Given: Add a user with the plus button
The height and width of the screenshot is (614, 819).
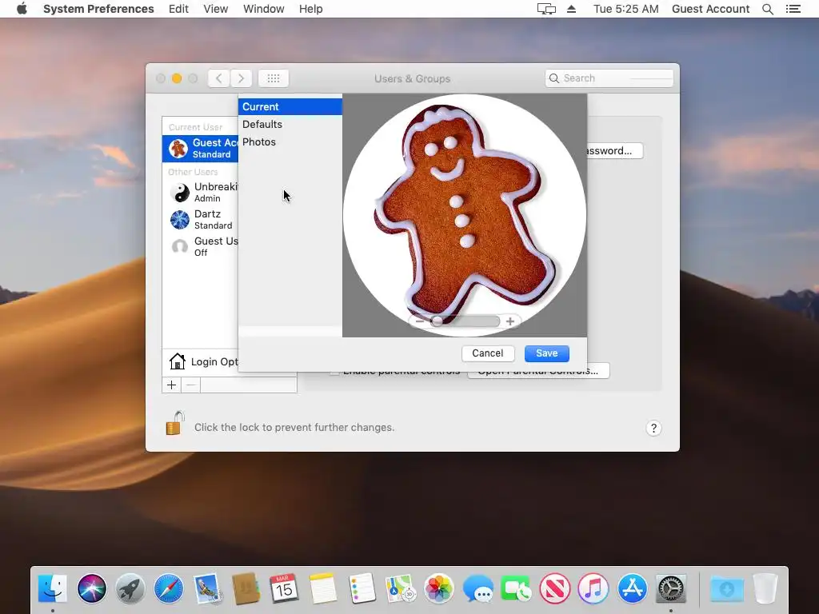Looking at the screenshot, I should pos(171,385).
